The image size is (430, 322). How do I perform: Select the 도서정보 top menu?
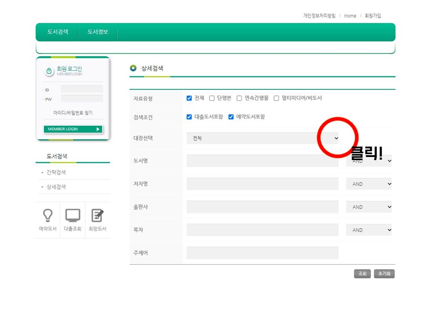click(98, 32)
